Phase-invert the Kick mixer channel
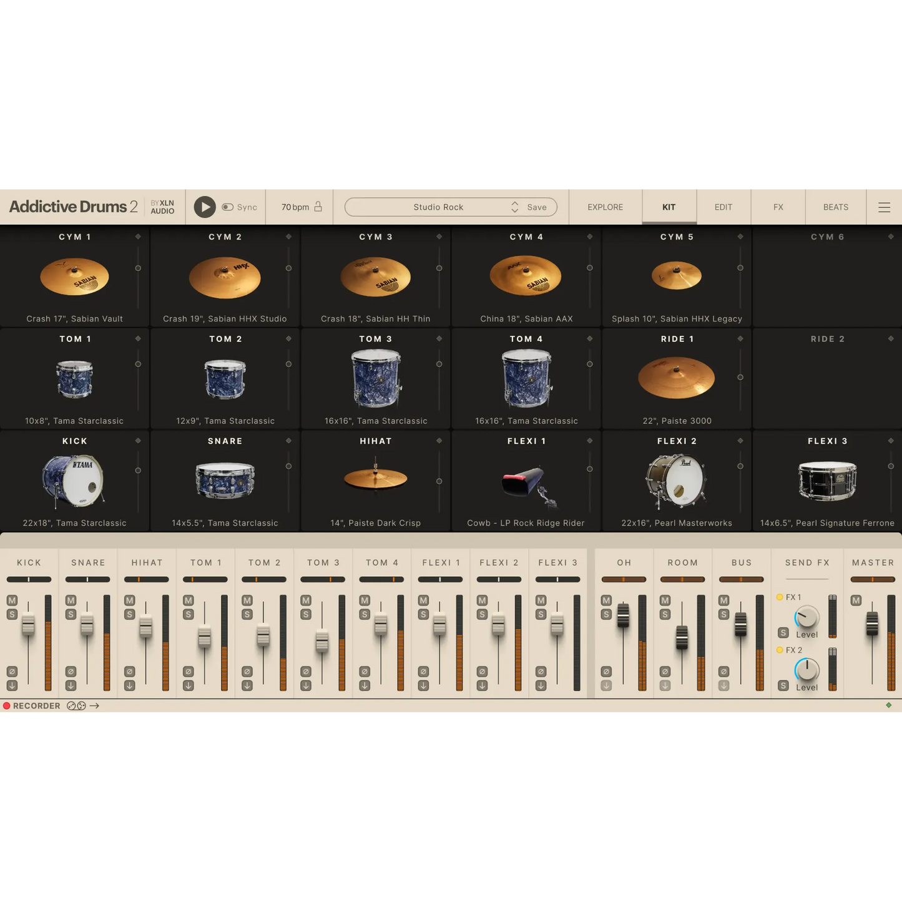Screen dimensions: 902x902 click(x=11, y=671)
